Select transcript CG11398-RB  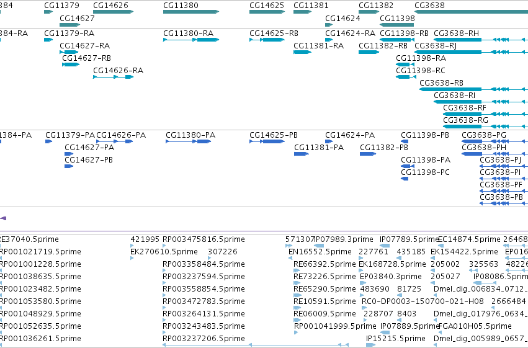[397, 40]
